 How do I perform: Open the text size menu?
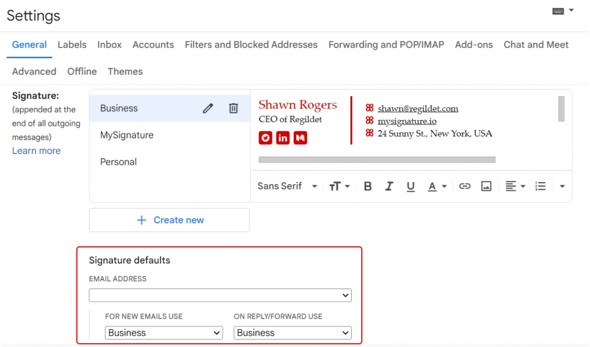point(339,186)
